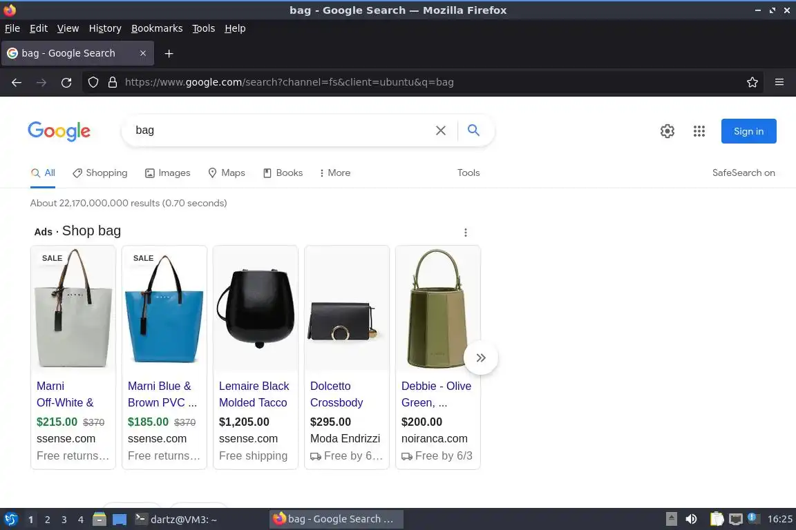Open the tracking protection shield icon
Image resolution: width=796 pixels, height=530 pixels.
pos(93,82)
